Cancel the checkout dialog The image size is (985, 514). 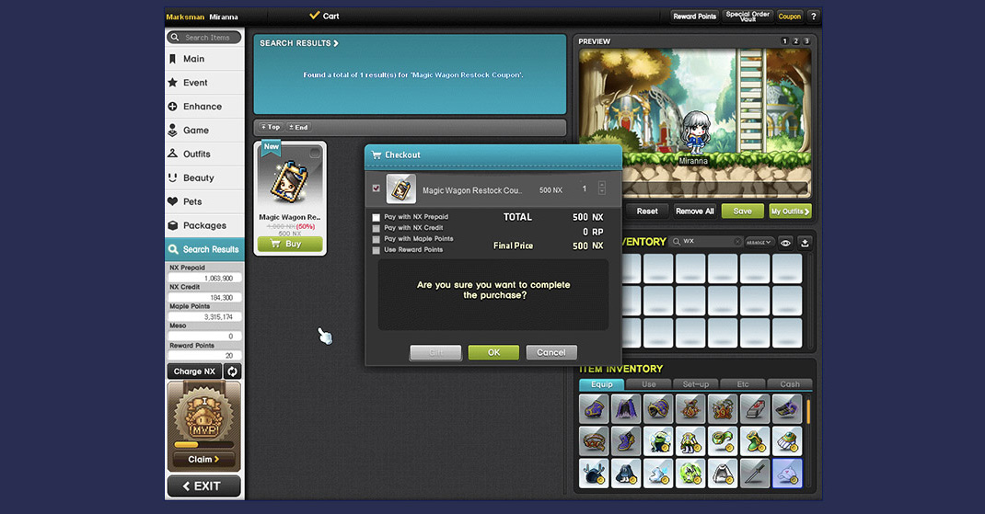tap(550, 353)
